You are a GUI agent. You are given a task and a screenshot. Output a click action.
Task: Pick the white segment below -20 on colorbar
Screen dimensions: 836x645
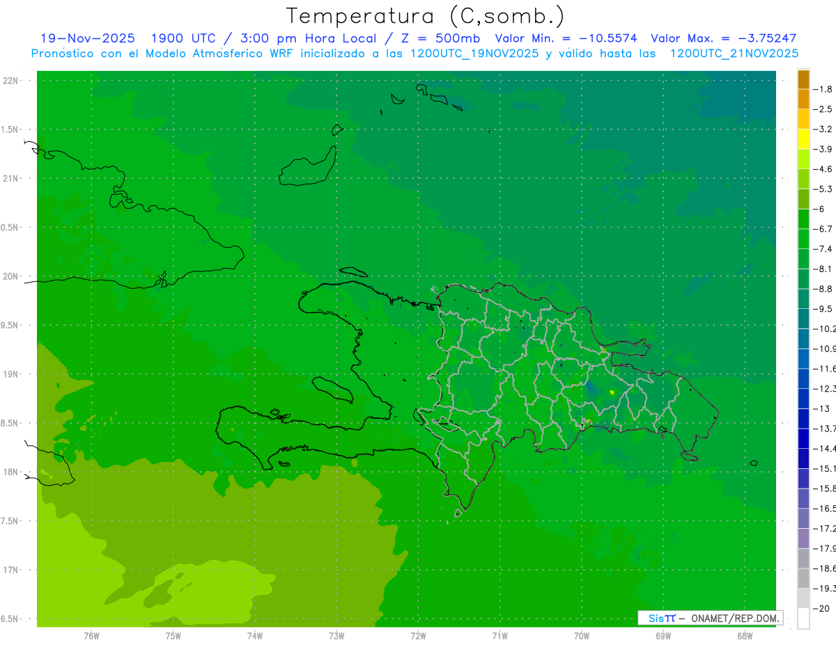coord(803,619)
